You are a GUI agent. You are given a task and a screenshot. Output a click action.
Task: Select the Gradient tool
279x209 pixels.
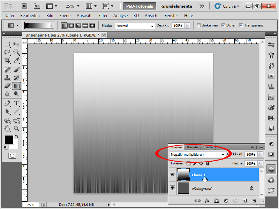tap(16, 86)
